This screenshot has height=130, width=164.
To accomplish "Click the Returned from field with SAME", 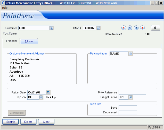I will (x=119, y=54).
